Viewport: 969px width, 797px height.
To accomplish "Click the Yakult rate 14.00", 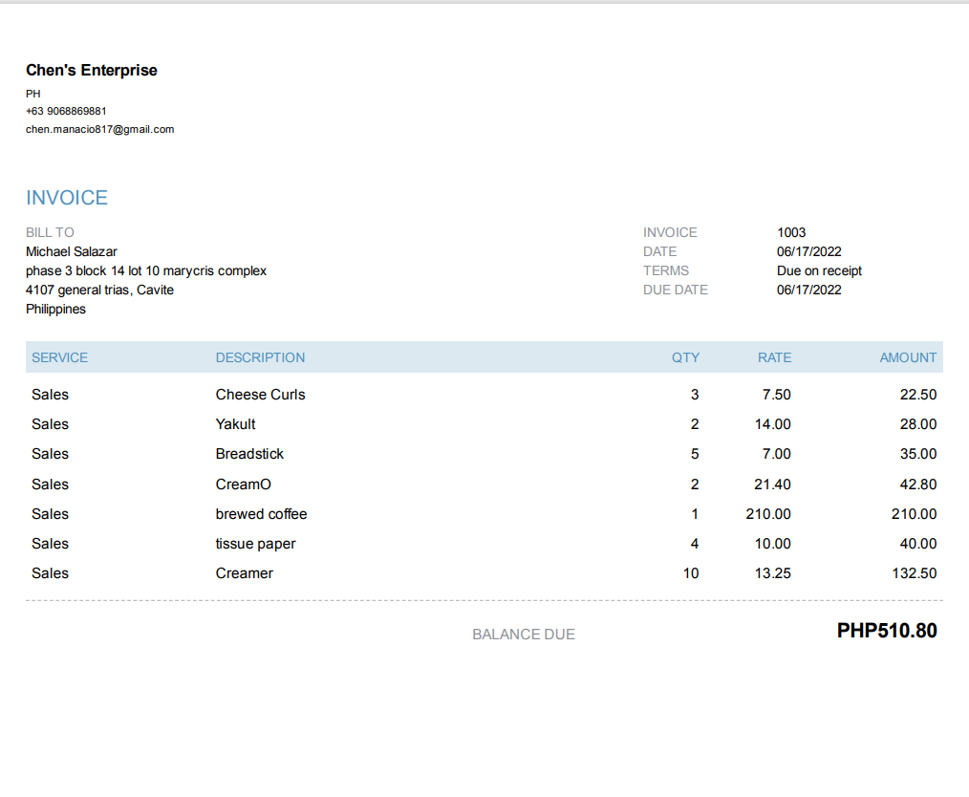I will (x=772, y=424).
